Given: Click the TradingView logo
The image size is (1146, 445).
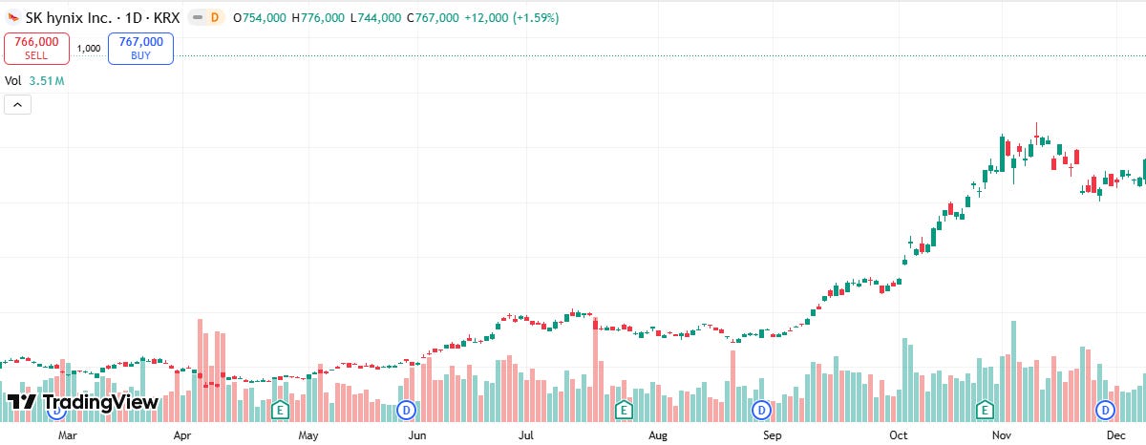Looking at the screenshot, I should [82, 402].
